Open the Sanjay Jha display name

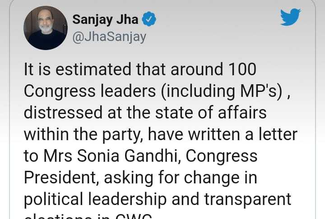[105, 20]
